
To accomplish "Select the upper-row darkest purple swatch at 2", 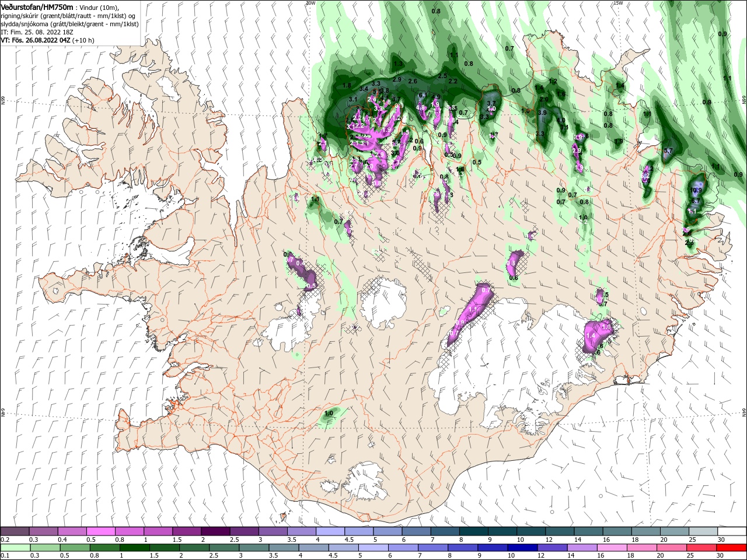I will 215,531.
